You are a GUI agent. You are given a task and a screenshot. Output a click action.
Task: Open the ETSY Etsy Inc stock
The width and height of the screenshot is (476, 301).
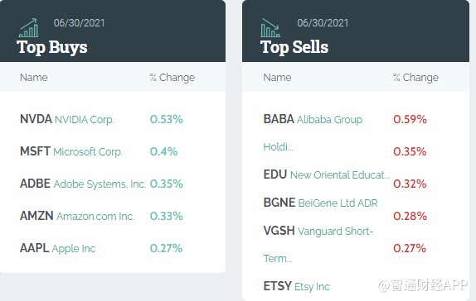tap(296, 286)
